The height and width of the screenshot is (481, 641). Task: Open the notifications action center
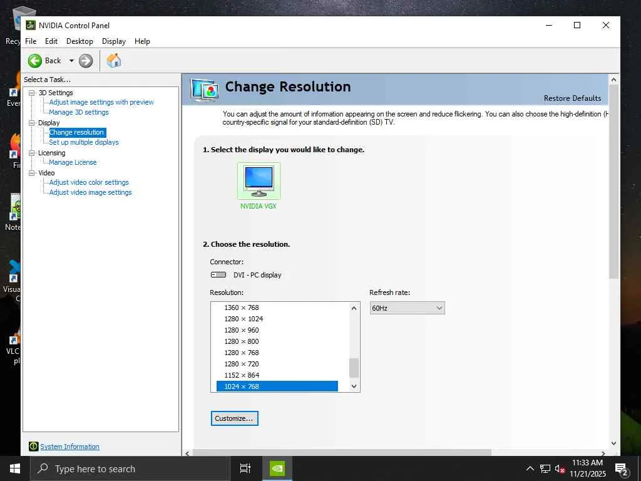click(622, 469)
